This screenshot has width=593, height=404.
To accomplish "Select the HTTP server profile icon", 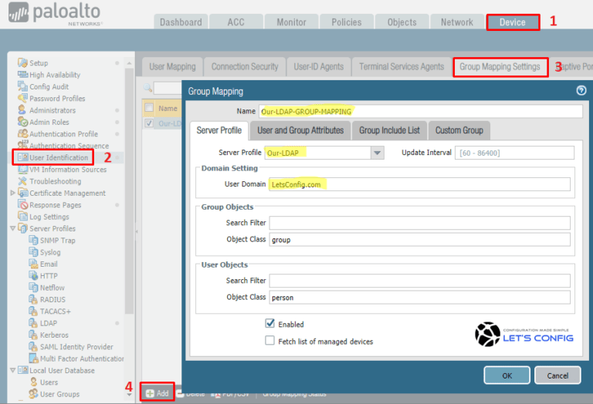I will [x=33, y=275].
